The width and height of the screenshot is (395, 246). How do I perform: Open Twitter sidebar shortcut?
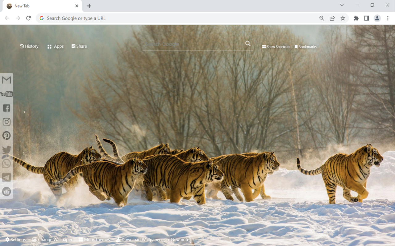(6, 150)
